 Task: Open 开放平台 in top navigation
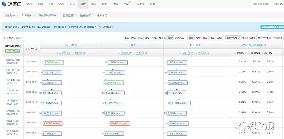tap(139, 4)
